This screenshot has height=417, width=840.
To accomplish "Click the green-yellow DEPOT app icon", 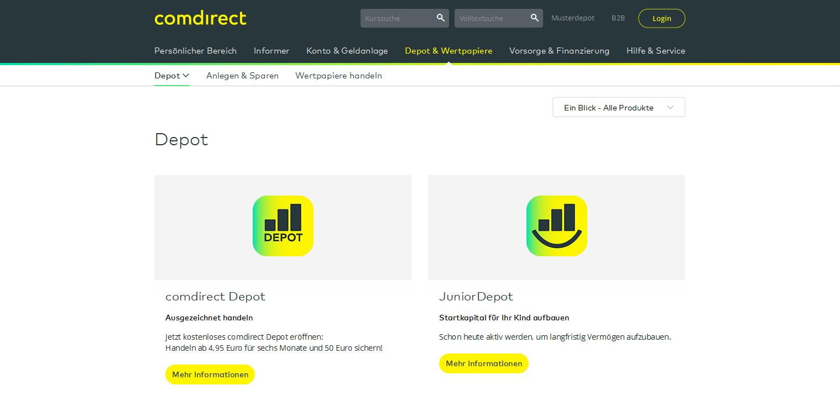I will pyautogui.click(x=283, y=226).
